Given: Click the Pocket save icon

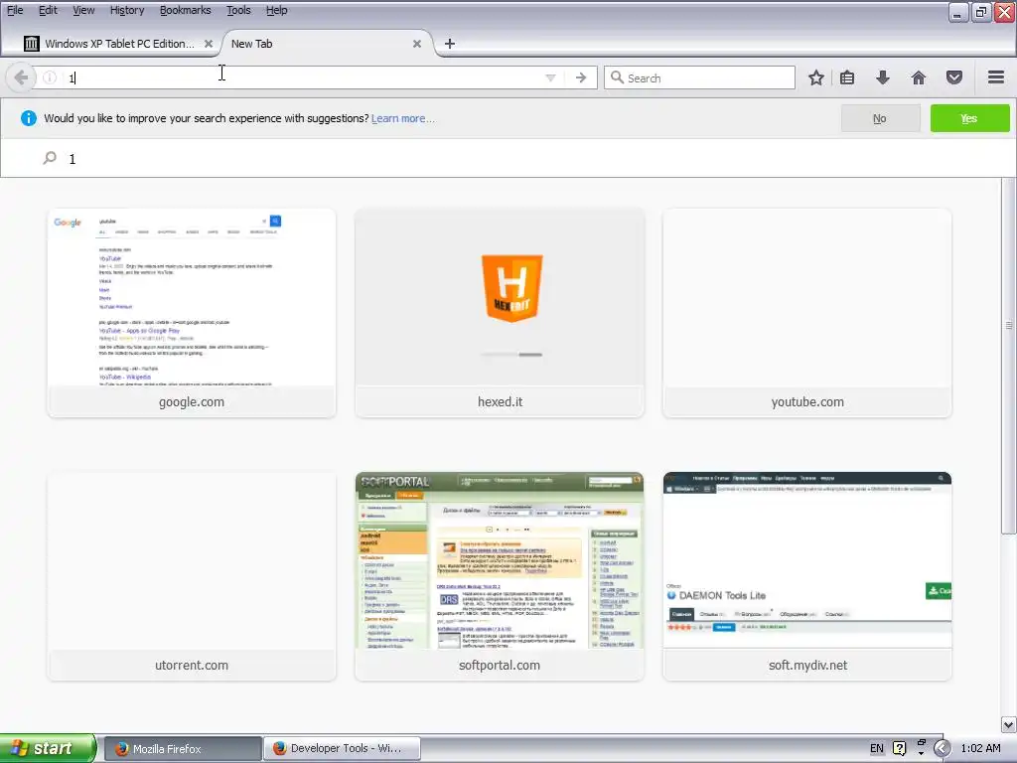Looking at the screenshot, I should [x=954, y=77].
